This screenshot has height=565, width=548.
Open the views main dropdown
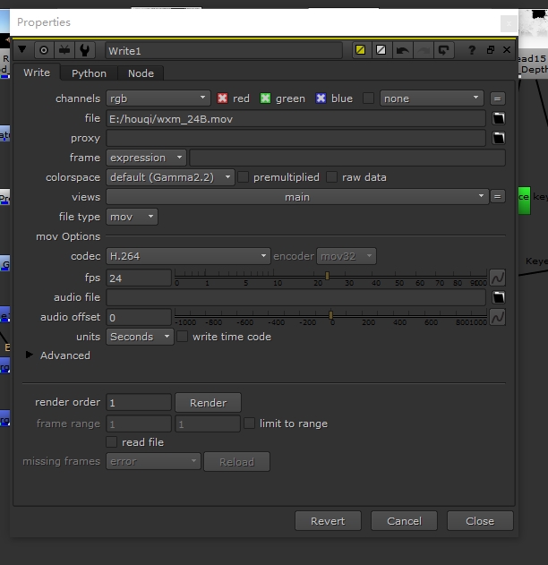point(297,197)
